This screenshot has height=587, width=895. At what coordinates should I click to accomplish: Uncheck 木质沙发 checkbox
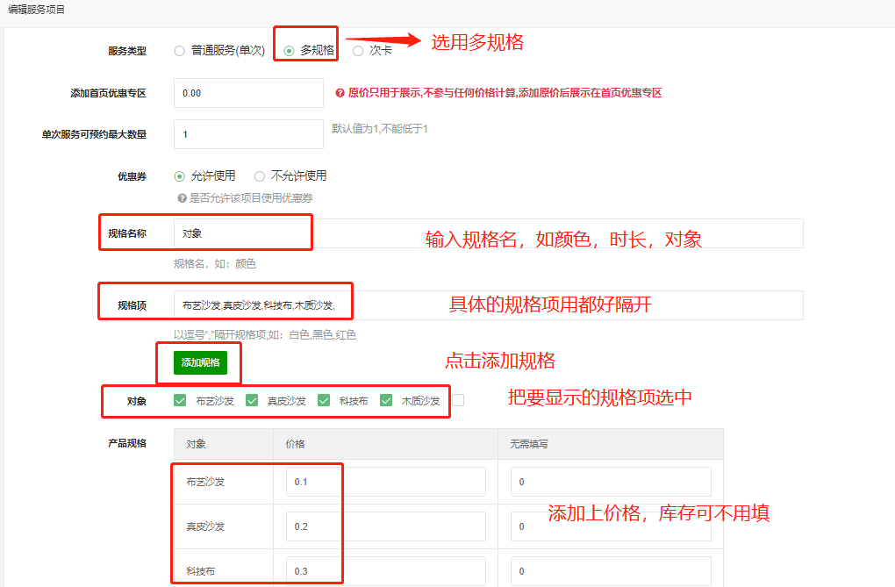tap(386, 400)
